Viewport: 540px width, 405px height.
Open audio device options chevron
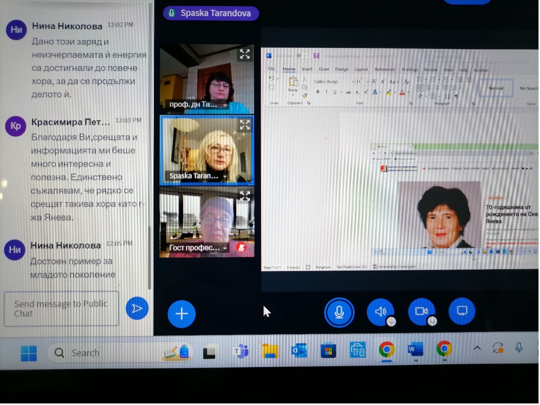click(x=391, y=322)
